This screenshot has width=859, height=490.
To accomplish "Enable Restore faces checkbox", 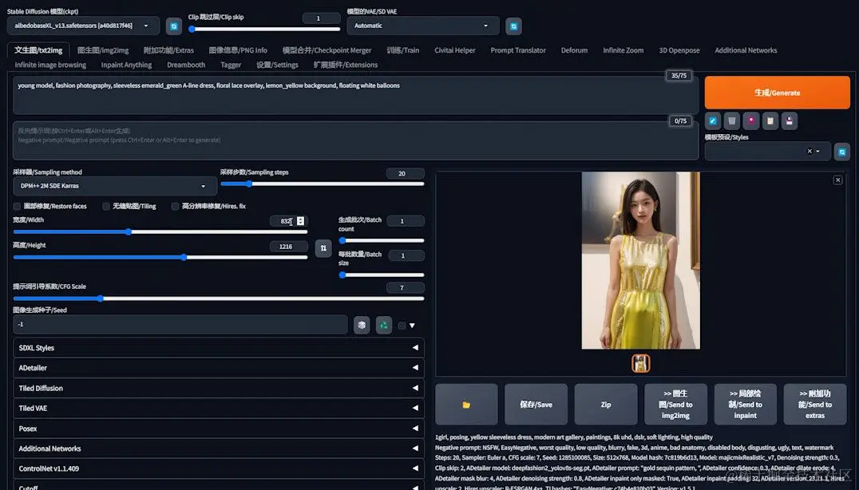I will pos(17,207).
